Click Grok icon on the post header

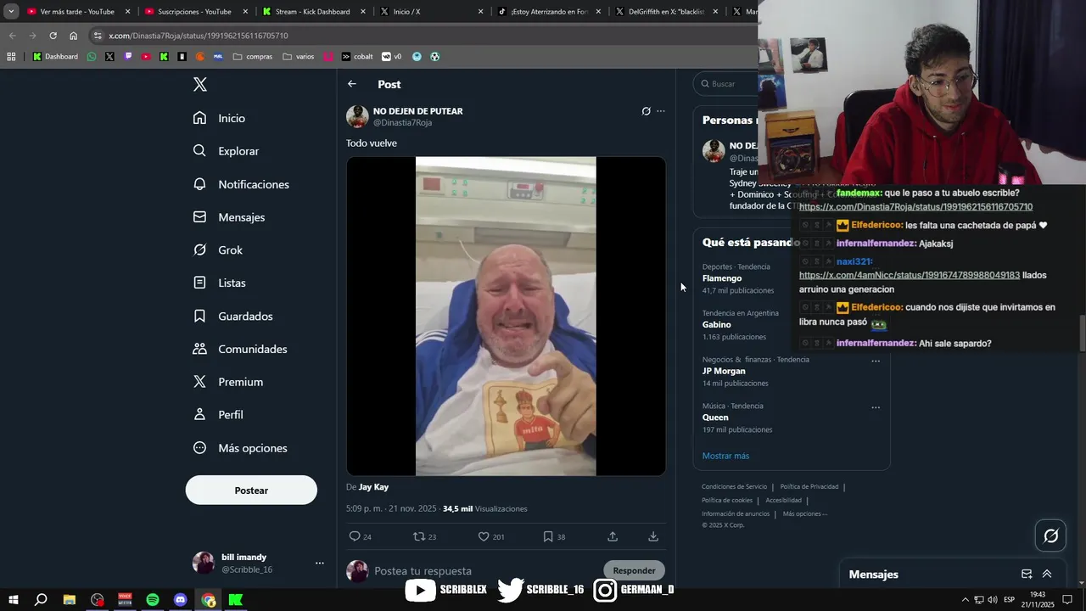(646, 111)
